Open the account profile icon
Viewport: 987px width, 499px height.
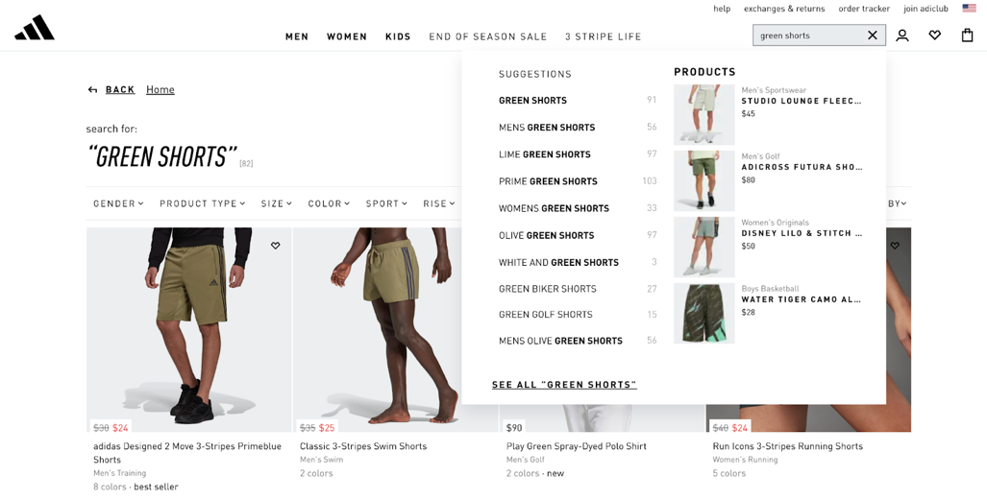(902, 36)
